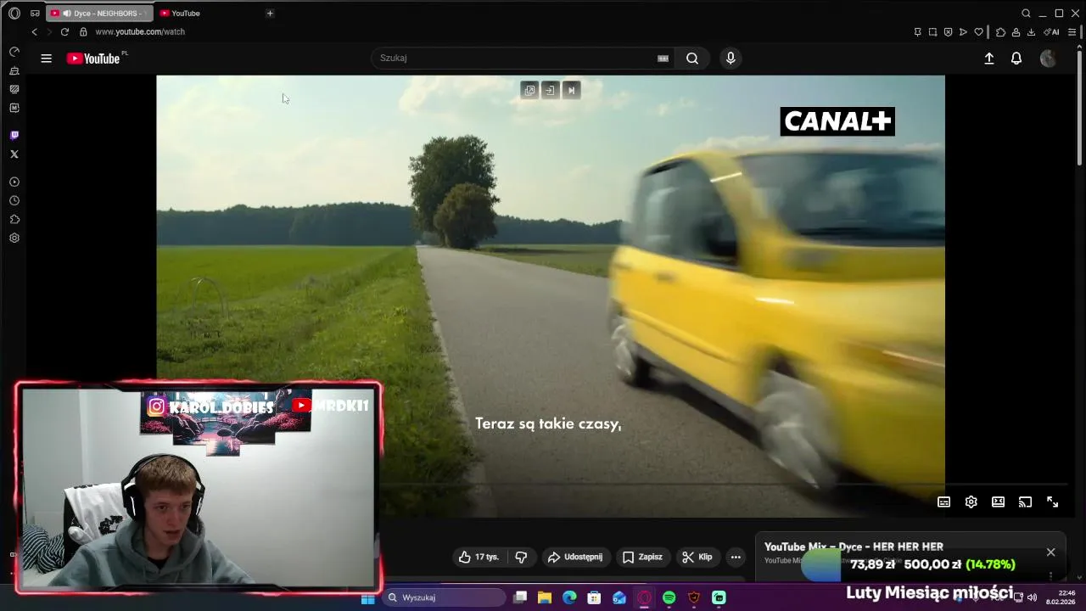This screenshot has width=1086, height=611.
Task: Open the Opera flow send icon
Action: click(963, 32)
